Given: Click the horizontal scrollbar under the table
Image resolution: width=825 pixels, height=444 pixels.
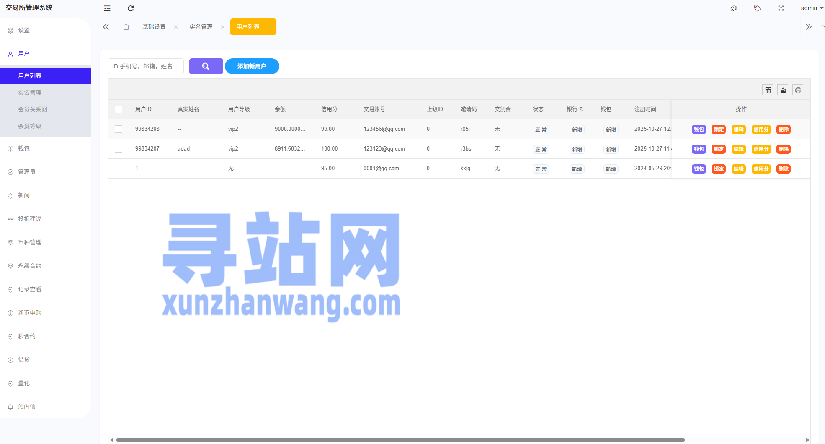Looking at the screenshot, I should click(400, 440).
